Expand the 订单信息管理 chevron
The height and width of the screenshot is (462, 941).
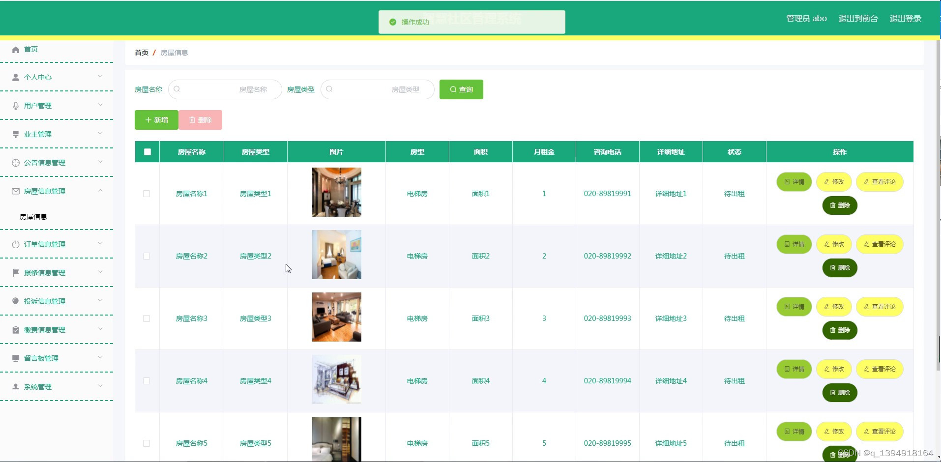point(100,243)
